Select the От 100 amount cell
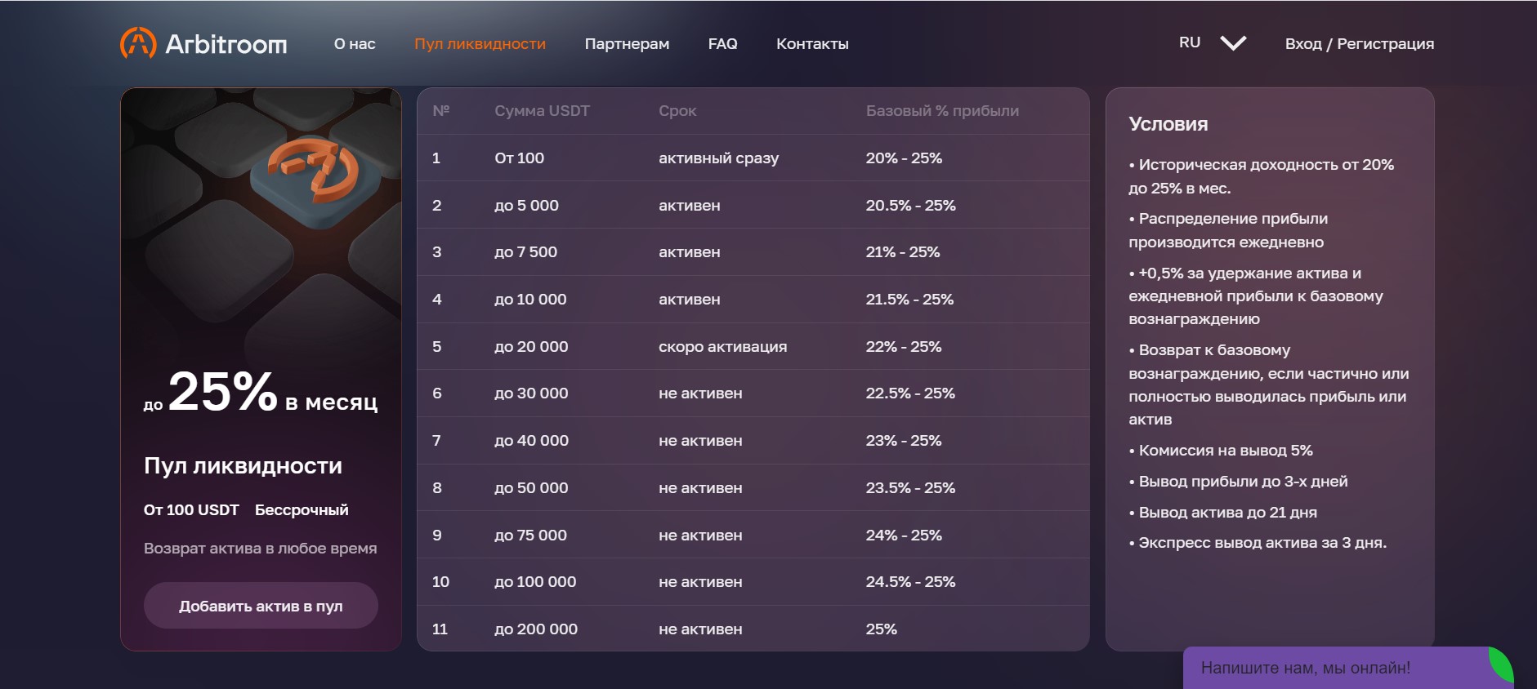 coord(519,158)
